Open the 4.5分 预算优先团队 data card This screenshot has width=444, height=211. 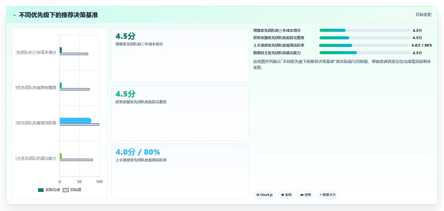click(180, 55)
